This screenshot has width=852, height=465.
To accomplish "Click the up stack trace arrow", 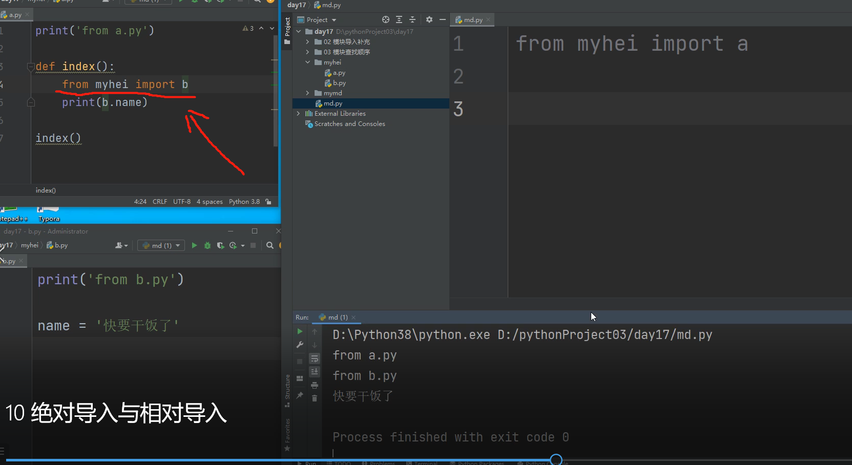I will click(315, 332).
